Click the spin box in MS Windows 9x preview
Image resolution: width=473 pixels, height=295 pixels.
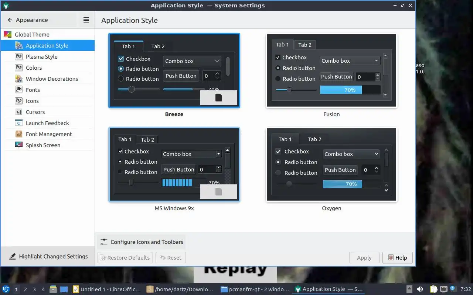tap(210, 170)
